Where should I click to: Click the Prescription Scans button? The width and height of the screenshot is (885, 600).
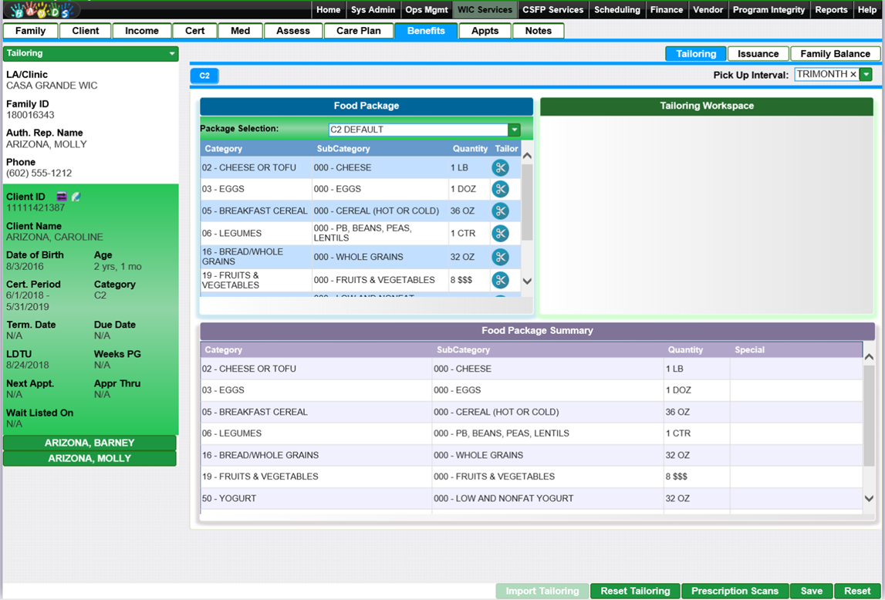(x=735, y=591)
